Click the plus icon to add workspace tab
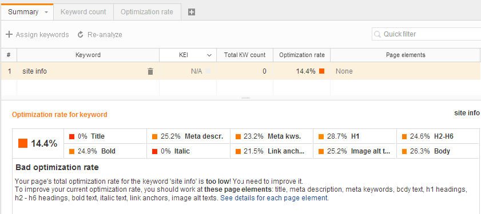The image size is (481, 214). [x=192, y=12]
